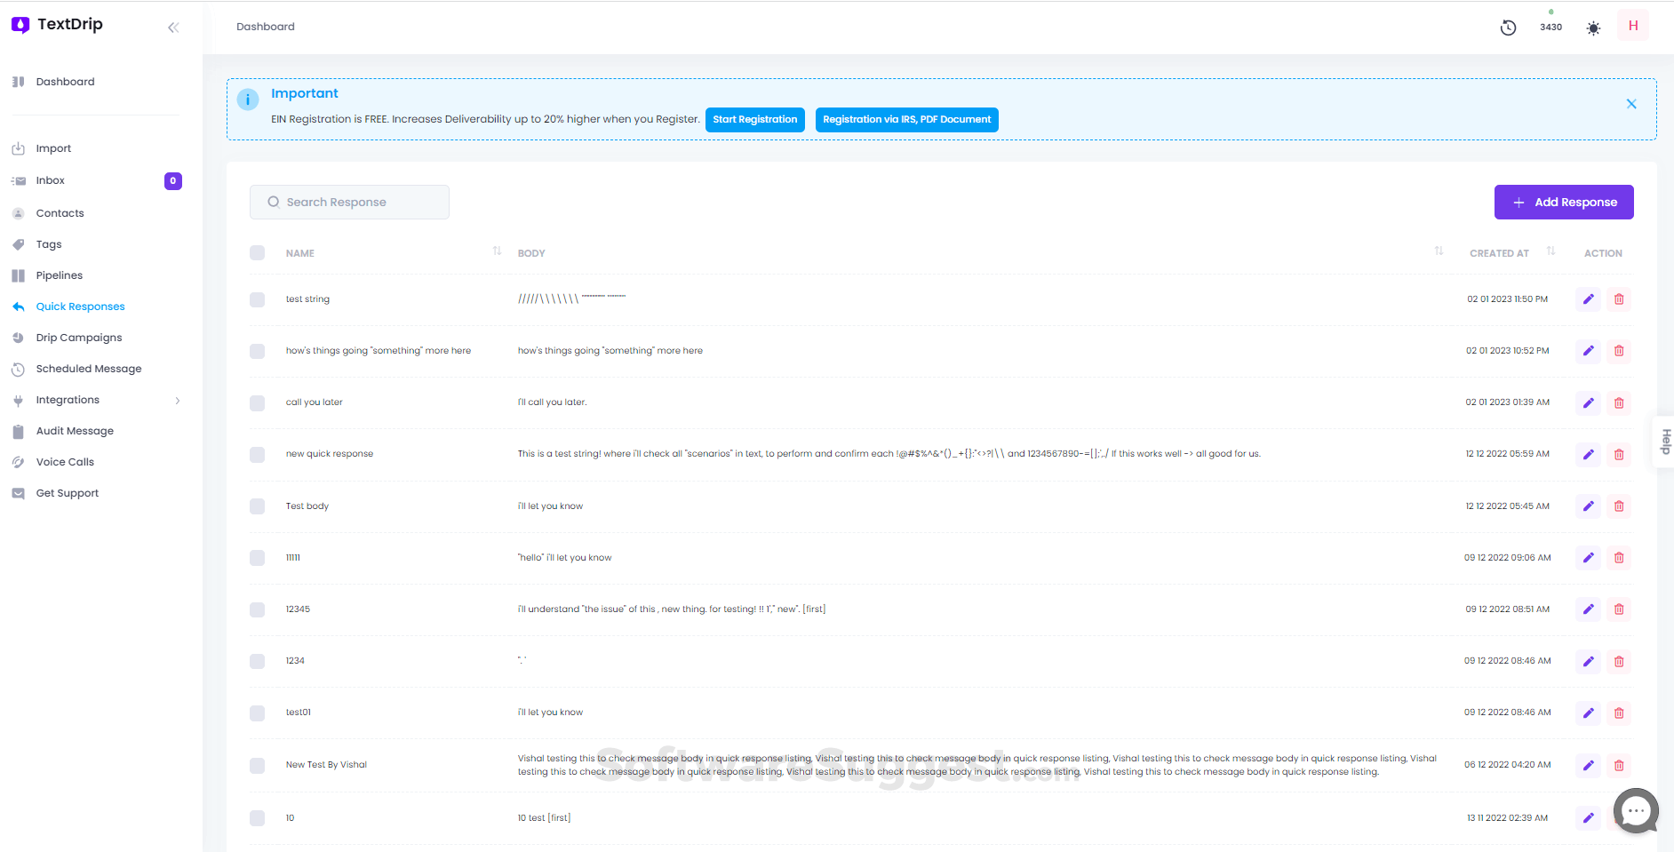
Task: Expand the Integrations menu chevron
Action: pos(178,399)
